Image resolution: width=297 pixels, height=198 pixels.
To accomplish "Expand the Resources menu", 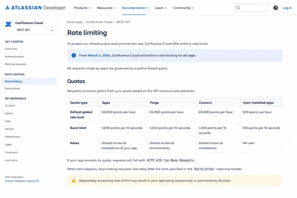I will tap(106, 8).
